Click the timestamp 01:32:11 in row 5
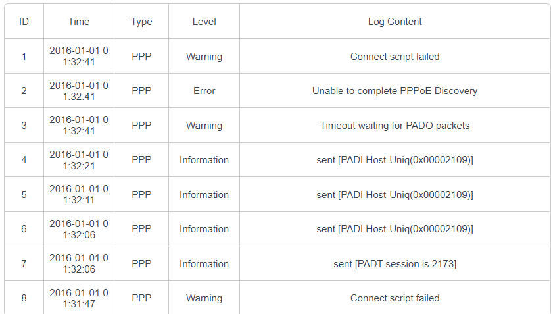The width and height of the screenshot is (551, 314). click(x=79, y=194)
